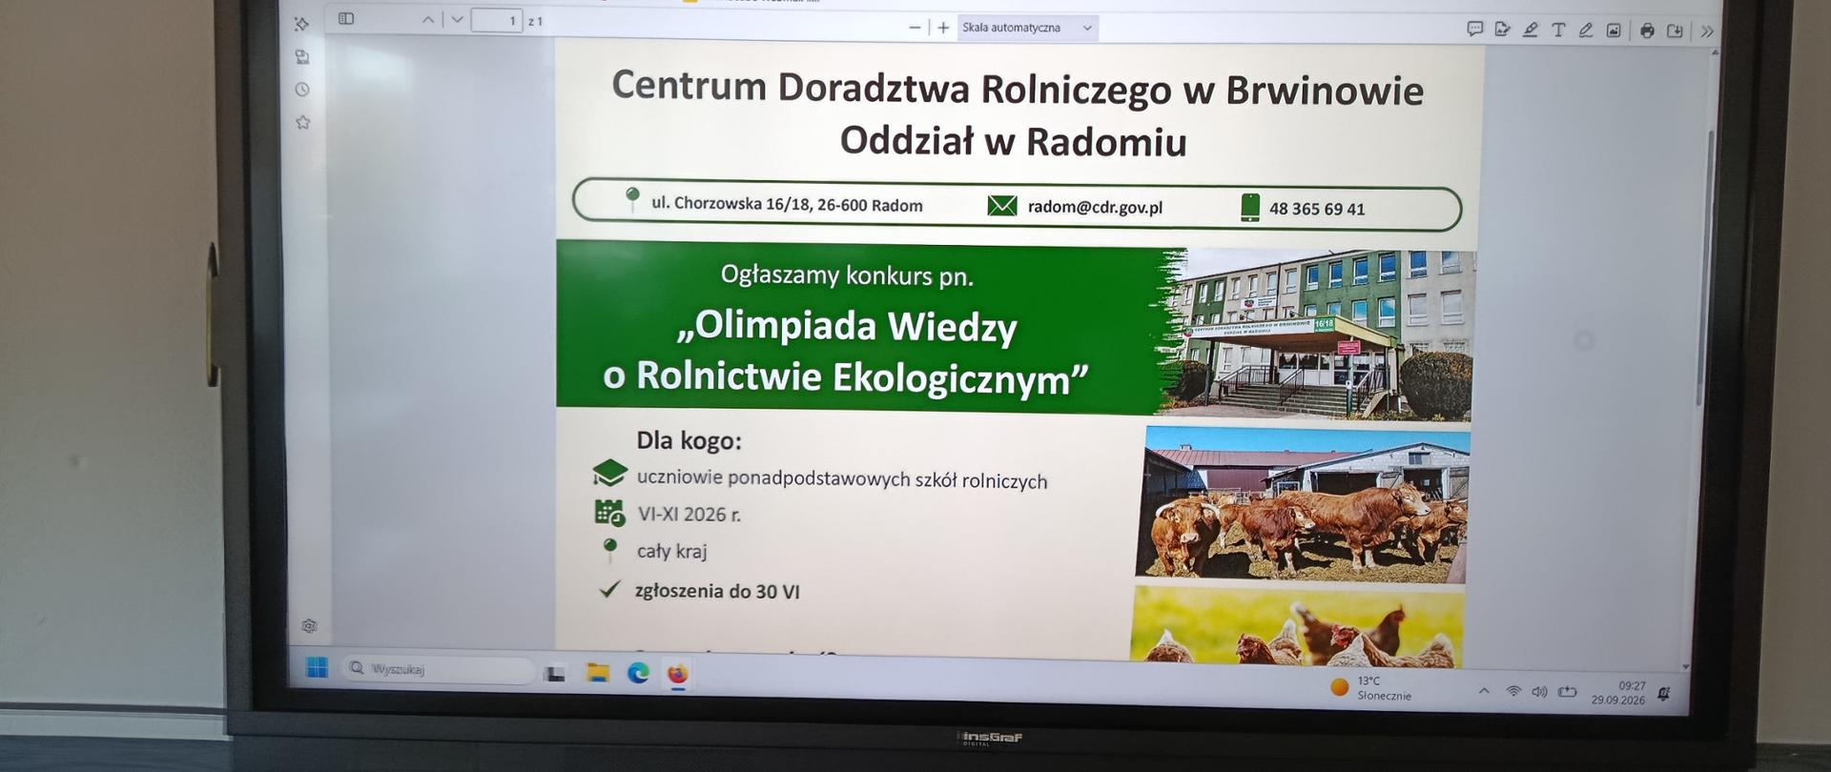This screenshot has height=772, width=1831.
Task: Open AI sparkle icon in Firefox sidebar
Action: pyautogui.click(x=301, y=24)
